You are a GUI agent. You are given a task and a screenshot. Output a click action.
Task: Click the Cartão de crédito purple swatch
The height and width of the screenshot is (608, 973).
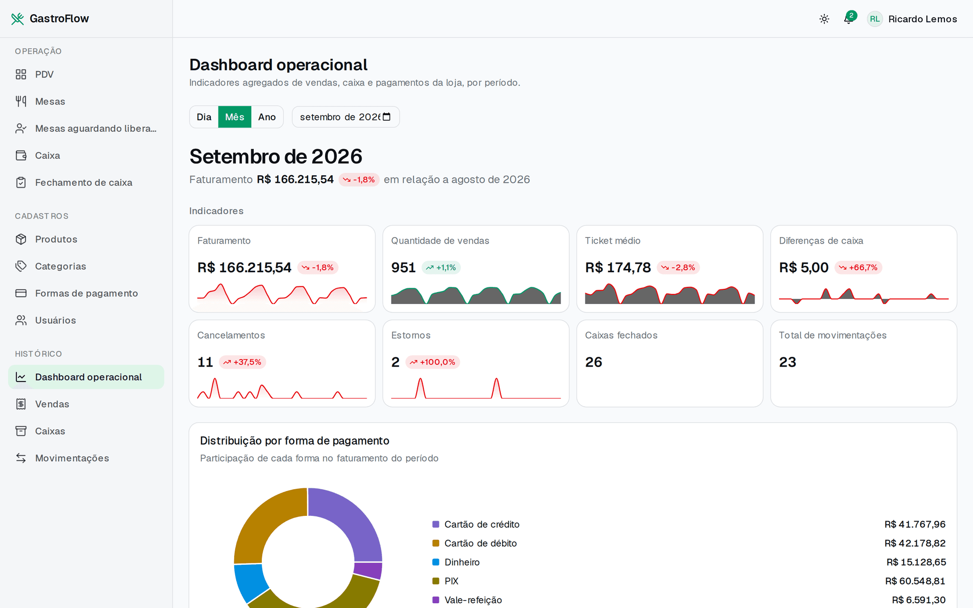[436, 524]
